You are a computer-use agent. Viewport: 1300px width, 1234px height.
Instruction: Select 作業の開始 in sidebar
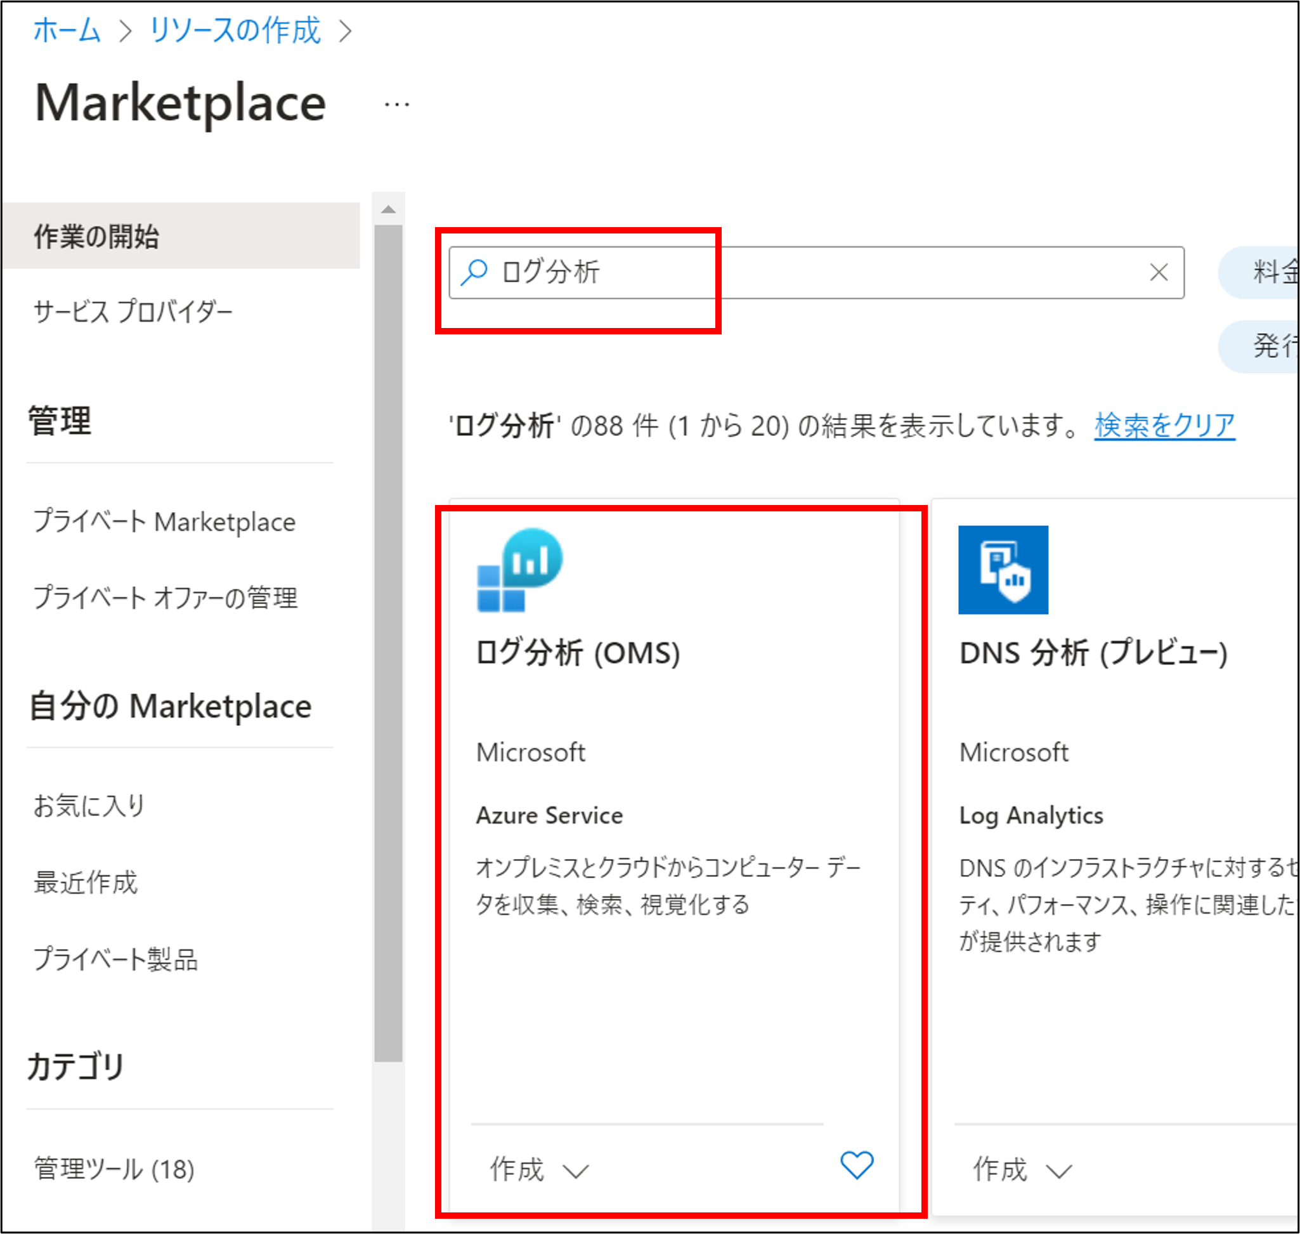pos(96,236)
